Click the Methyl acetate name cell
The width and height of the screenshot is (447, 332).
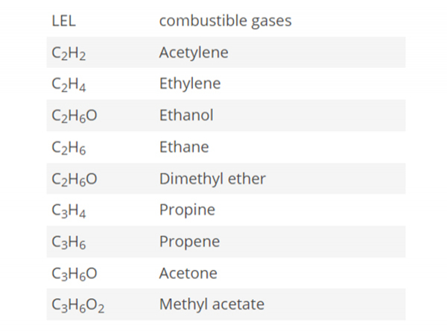point(212,304)
